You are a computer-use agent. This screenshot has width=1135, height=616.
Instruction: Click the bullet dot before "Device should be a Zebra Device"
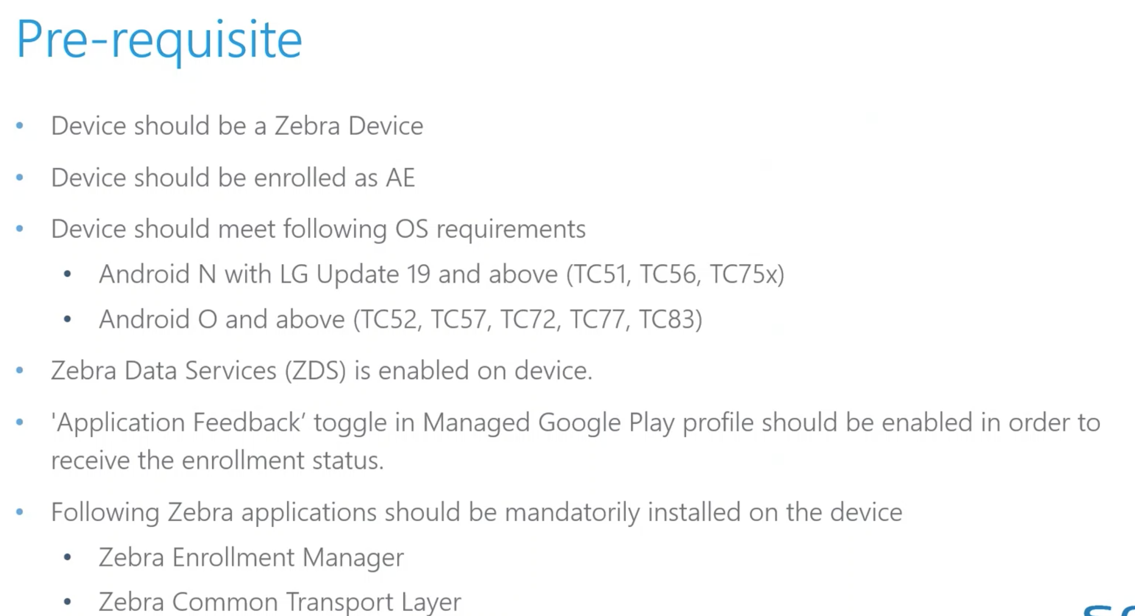[x=20, y=125]
